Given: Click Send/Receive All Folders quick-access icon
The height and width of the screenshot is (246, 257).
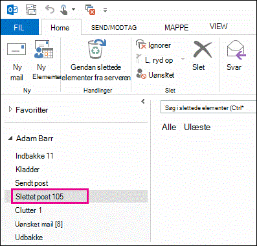Looking at the screenshot, I should 31,10.
